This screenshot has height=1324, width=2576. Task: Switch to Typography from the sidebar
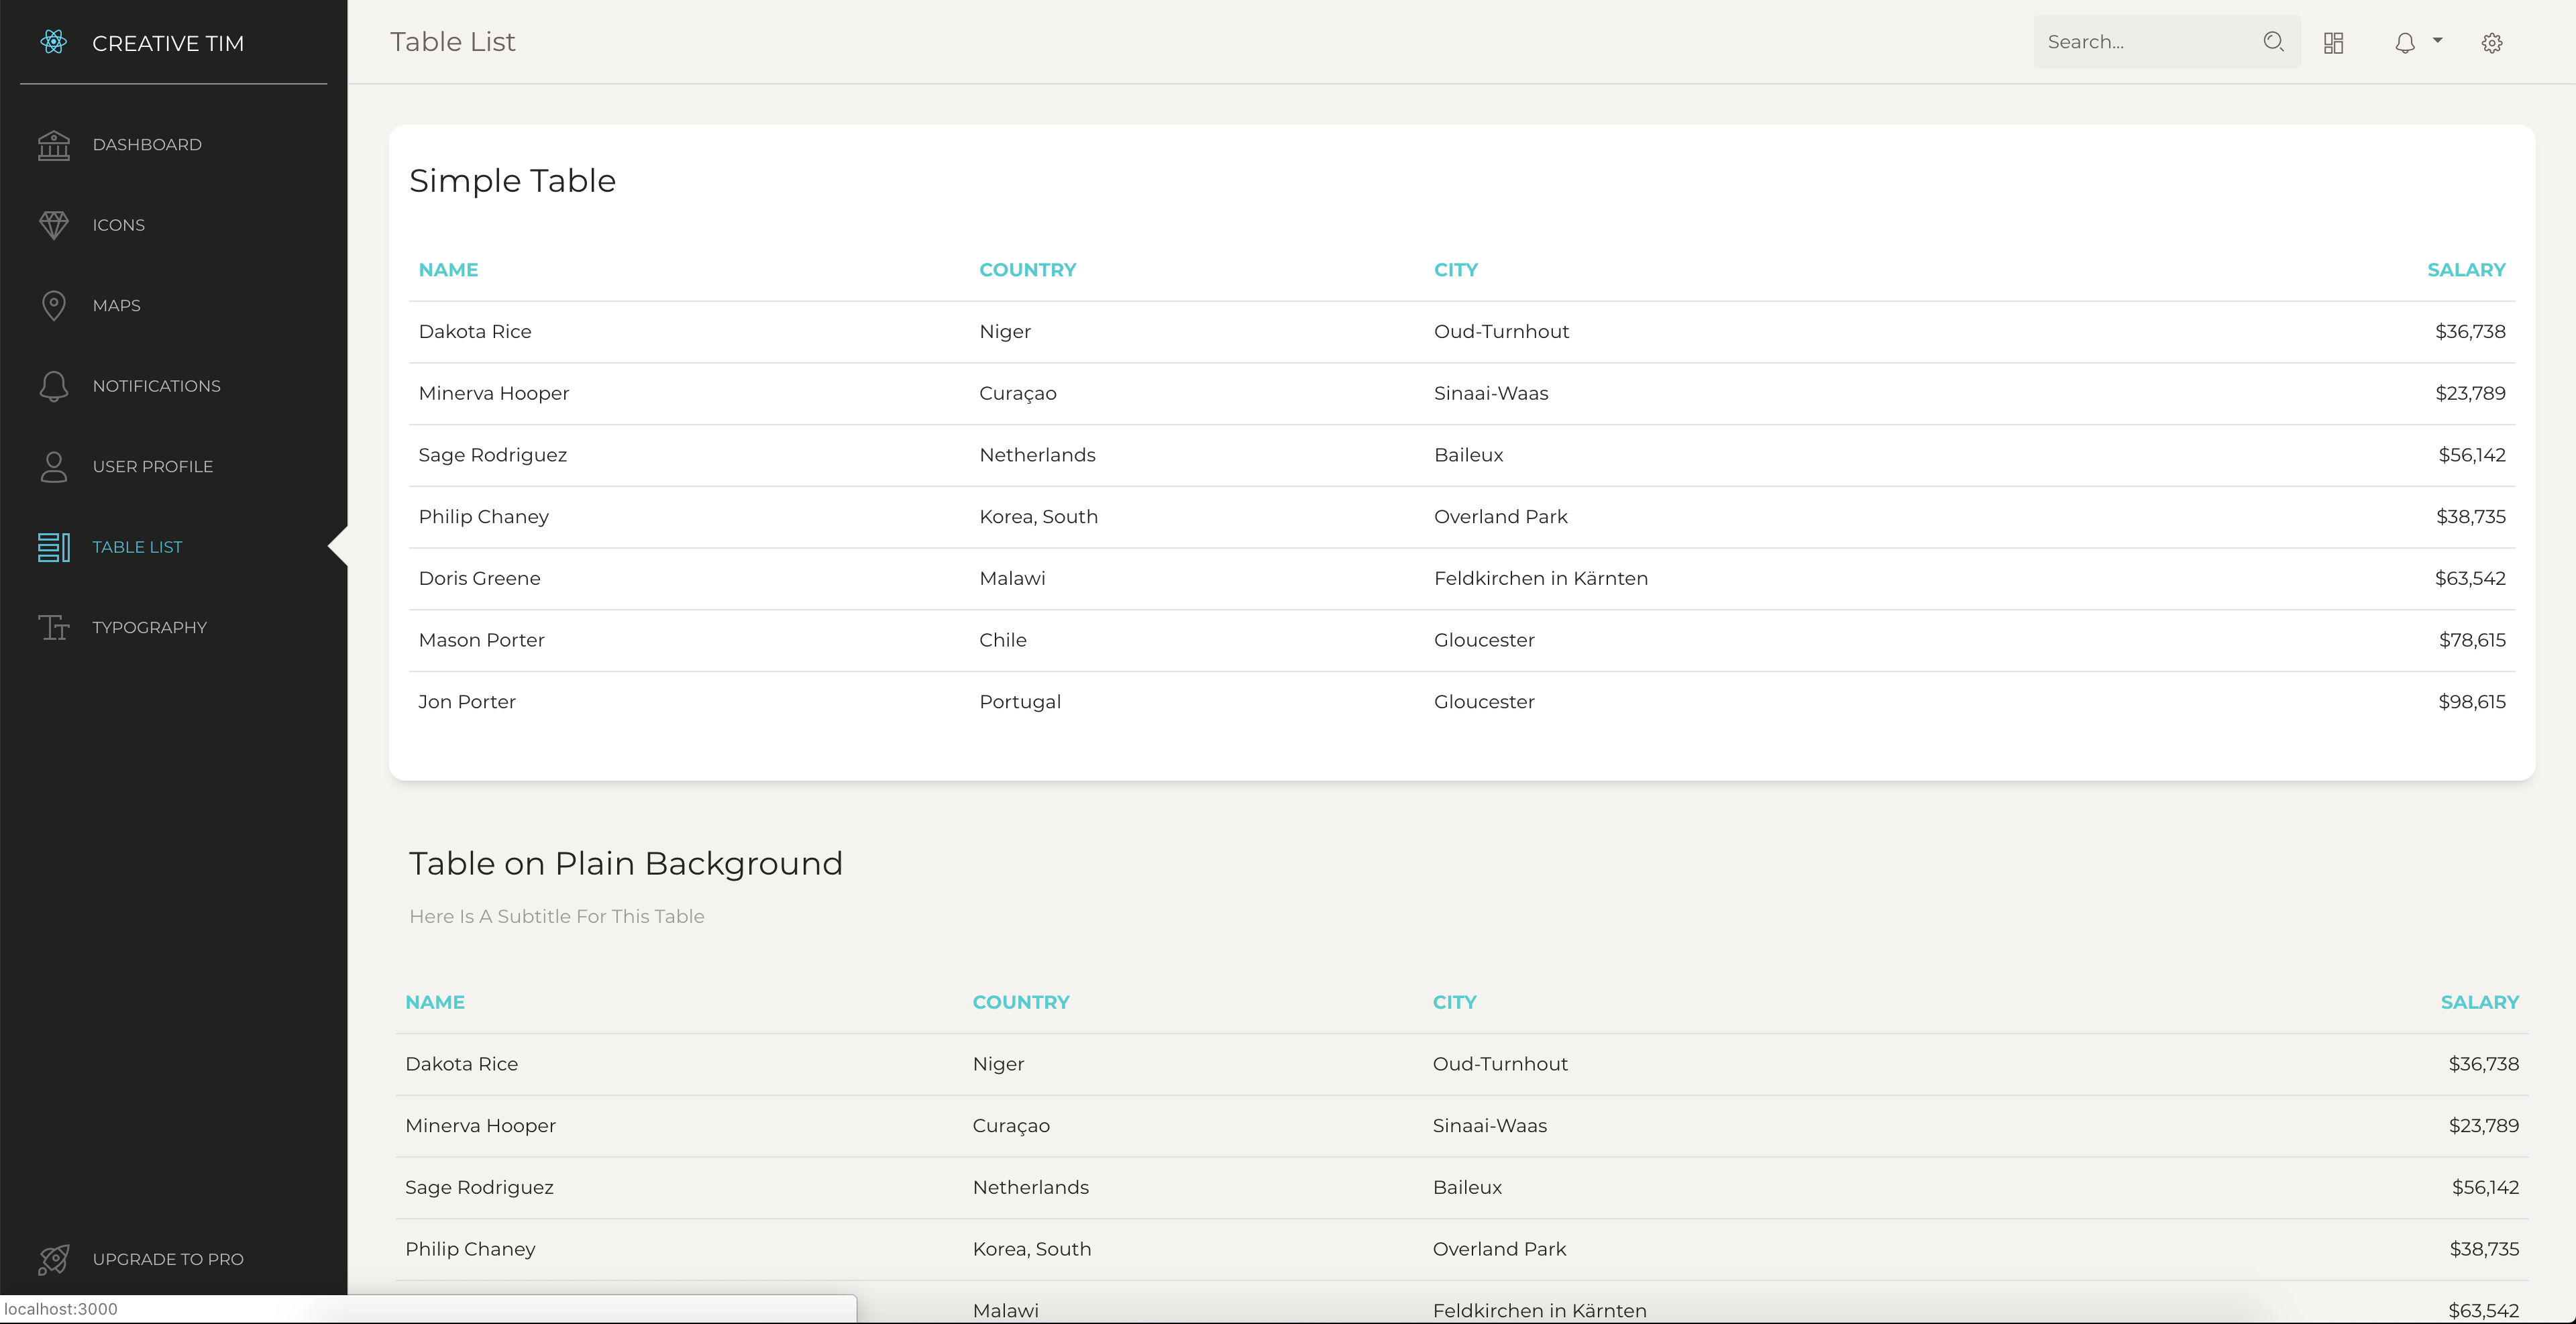coord(150,627)
